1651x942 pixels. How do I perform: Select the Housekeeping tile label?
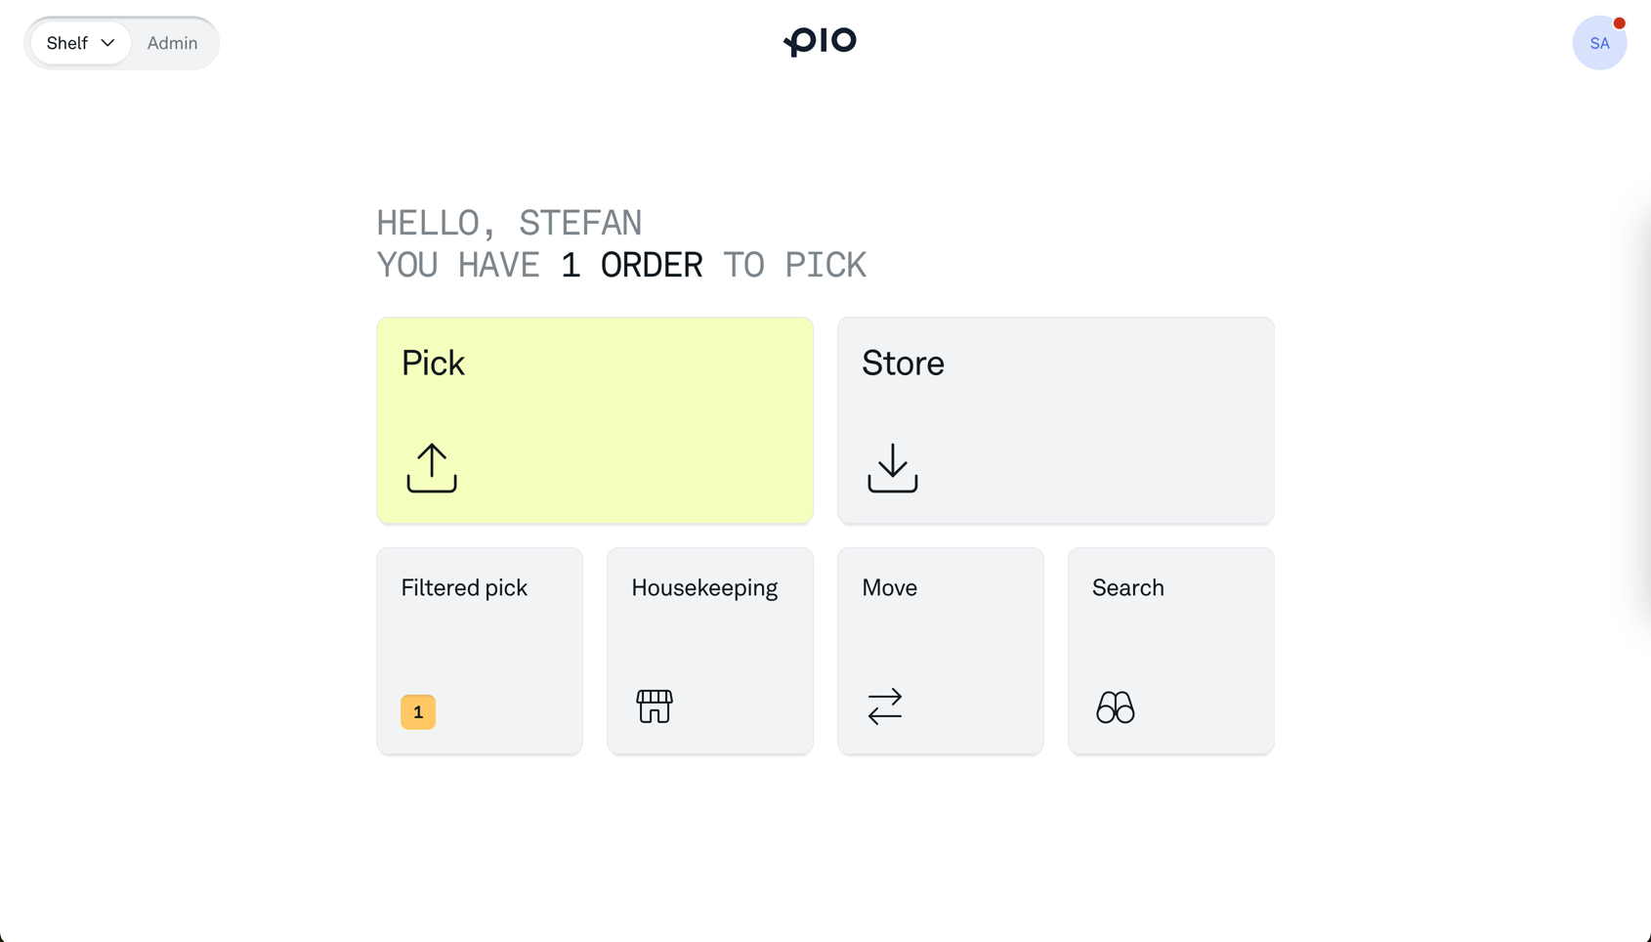(704, 587)
